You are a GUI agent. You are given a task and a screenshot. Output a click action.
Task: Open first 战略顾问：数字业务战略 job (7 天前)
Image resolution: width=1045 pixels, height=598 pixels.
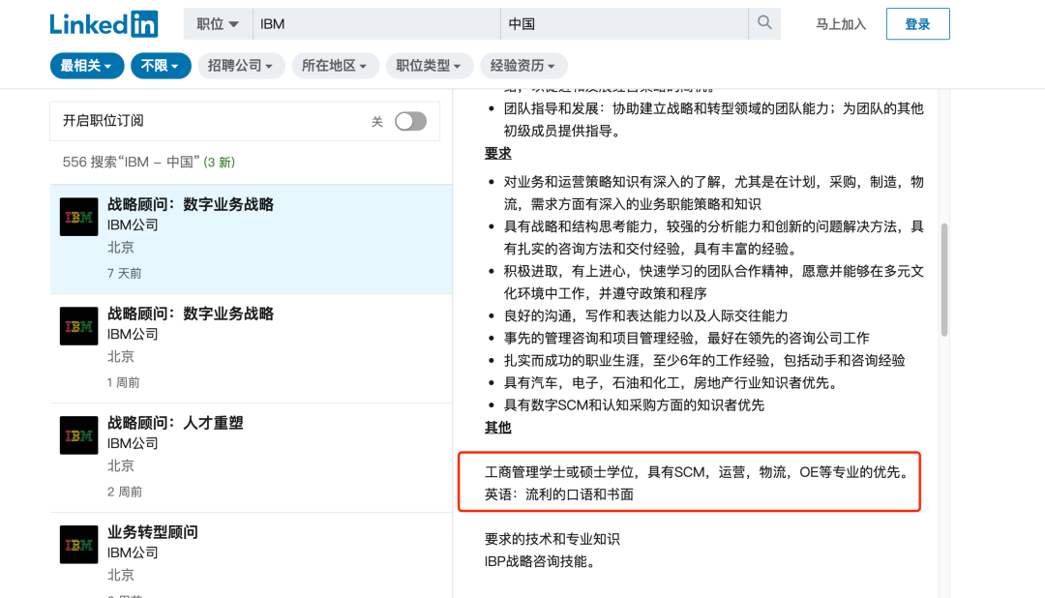[x=191, y=205]
